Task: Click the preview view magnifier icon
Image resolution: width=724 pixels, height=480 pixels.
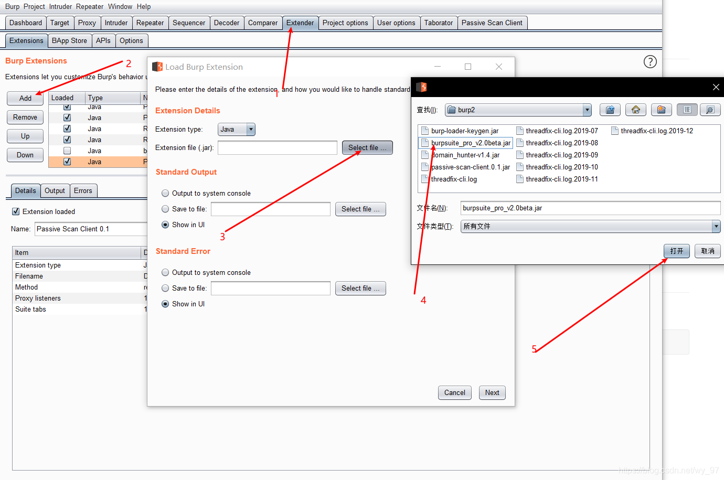Action: pyautogui.click(x=710, y=110)
